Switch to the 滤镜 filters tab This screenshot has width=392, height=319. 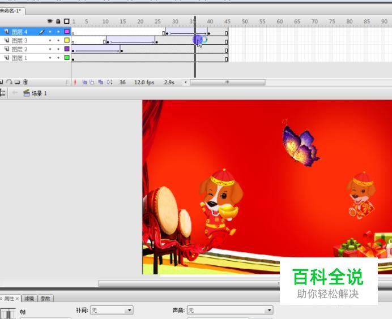[29, 298]
